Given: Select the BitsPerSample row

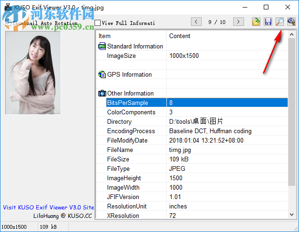Looking at the screenshot, I should tap(192, 103).
